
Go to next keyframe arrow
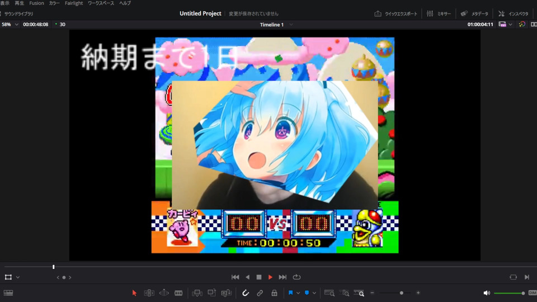pos(70,277)
